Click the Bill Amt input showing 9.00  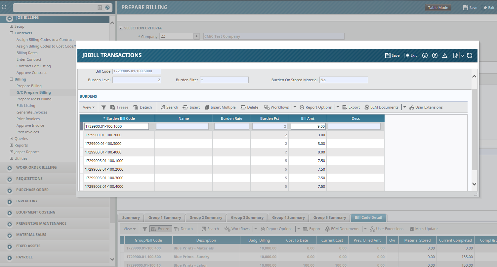click(308, 126)
